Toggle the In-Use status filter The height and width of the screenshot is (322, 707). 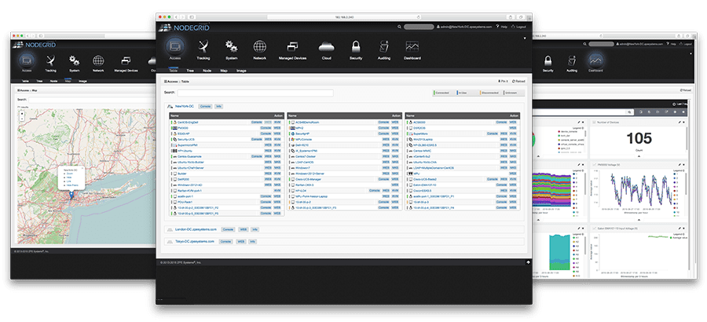[x=464, y=93]
